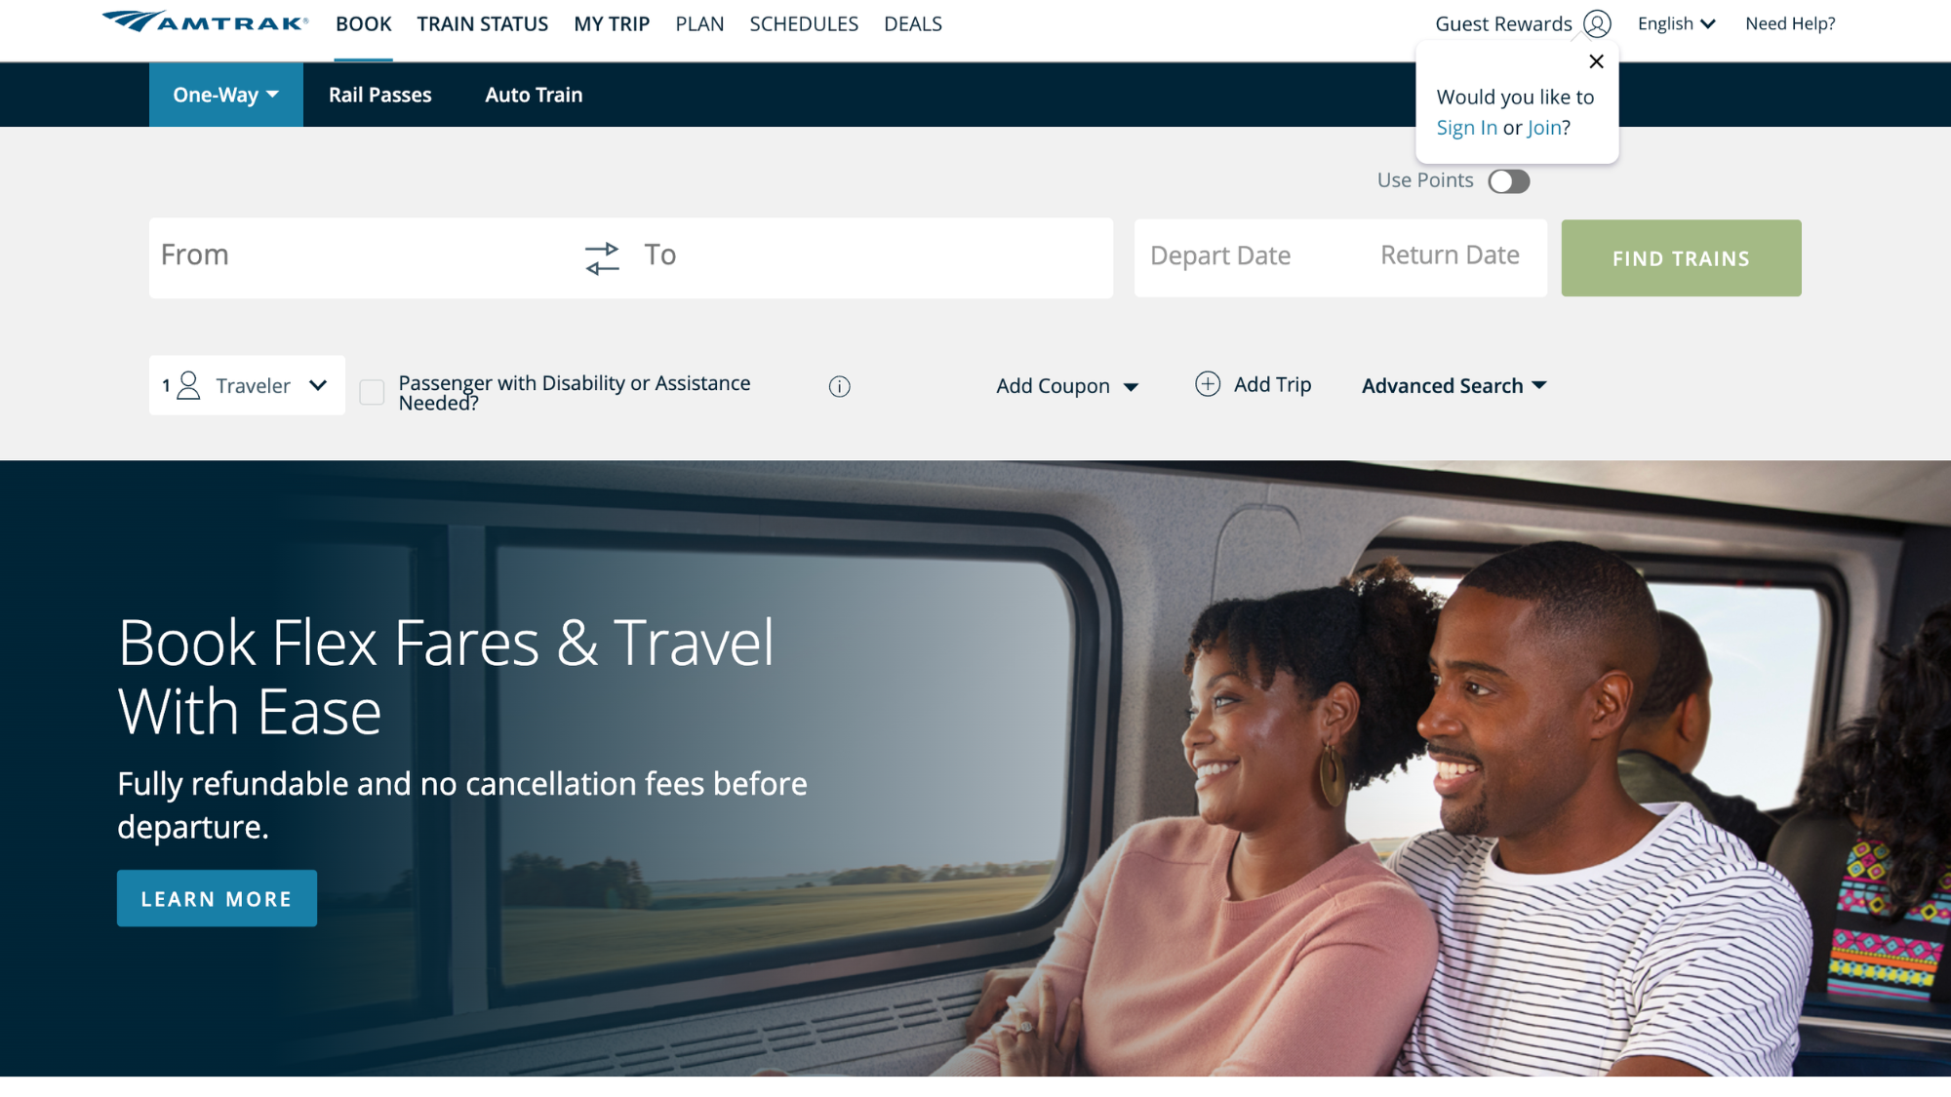This screenshot has height=1097, width=1951.
Task: Open the English language selector
Action: point(1676,23)
